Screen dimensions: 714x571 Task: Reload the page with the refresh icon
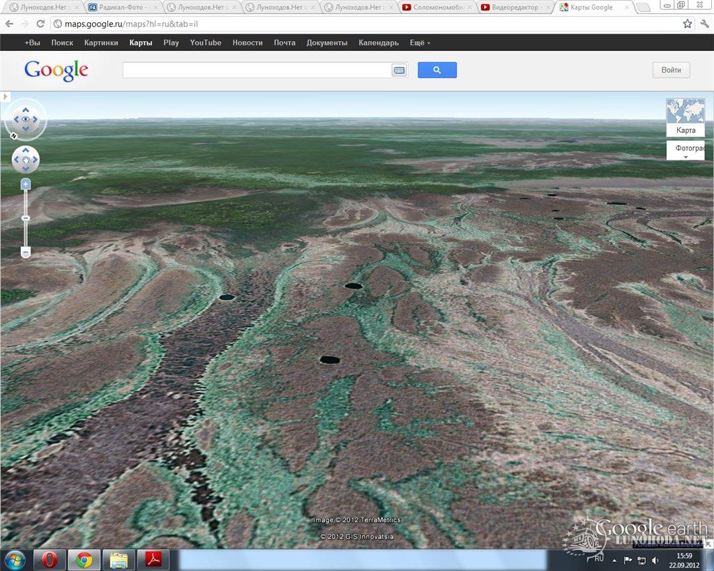click(x=40, y=24)
